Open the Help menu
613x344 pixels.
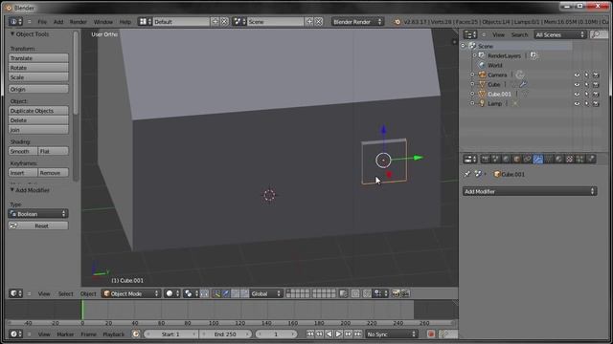click(x=125, y=22)
